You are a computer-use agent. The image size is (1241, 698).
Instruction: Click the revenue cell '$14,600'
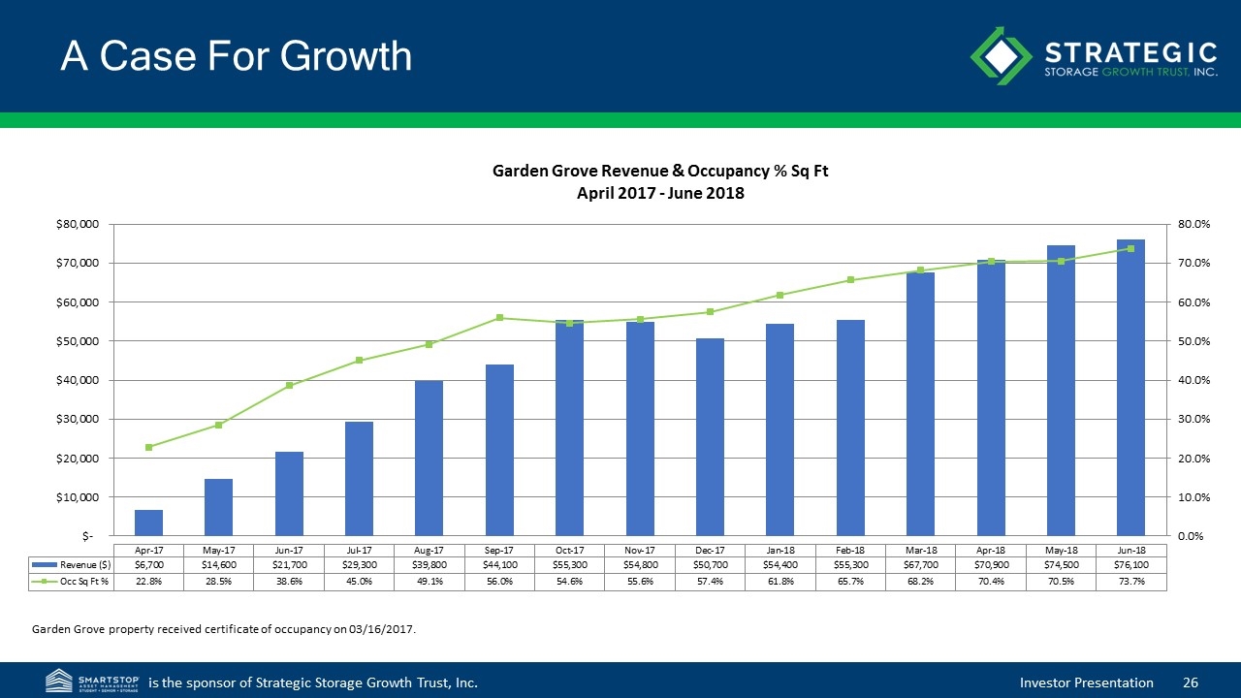coord(218,564)
